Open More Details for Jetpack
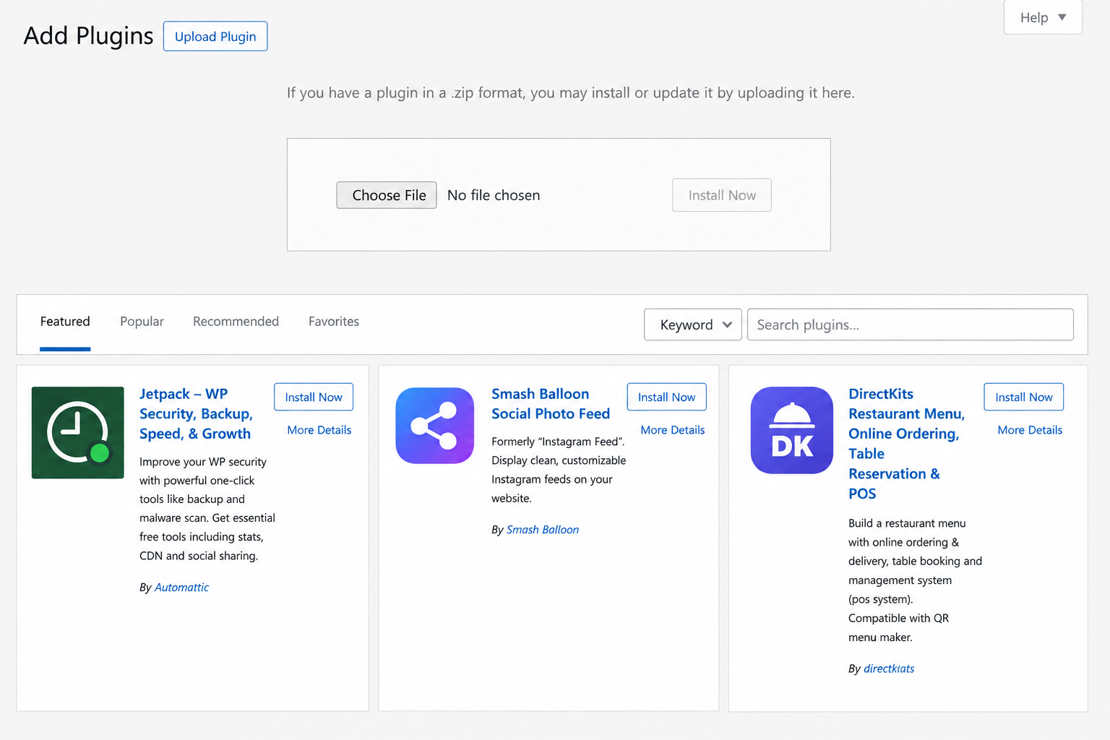The height and width of the screenshot is (740, 1110). (x=319, y=430)
